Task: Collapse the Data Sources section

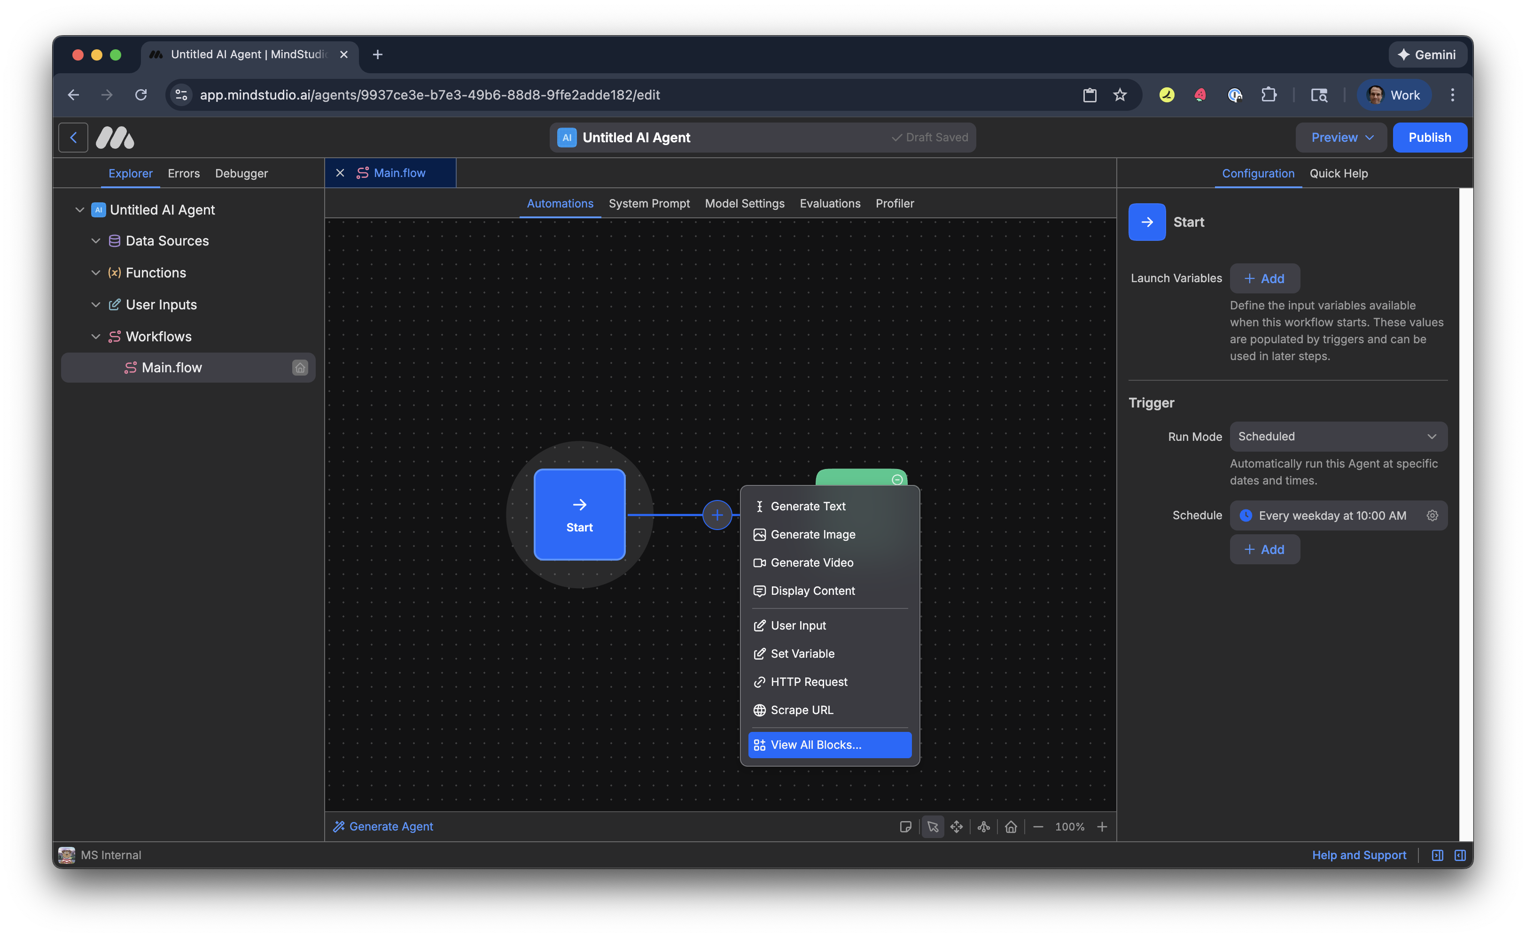Action: [x=96, y=241]
